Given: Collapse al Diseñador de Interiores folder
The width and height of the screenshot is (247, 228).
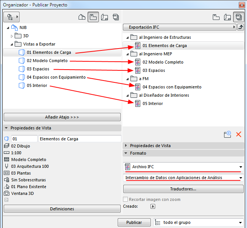Looking at the screenshot, I should click(x=127, y=96).
